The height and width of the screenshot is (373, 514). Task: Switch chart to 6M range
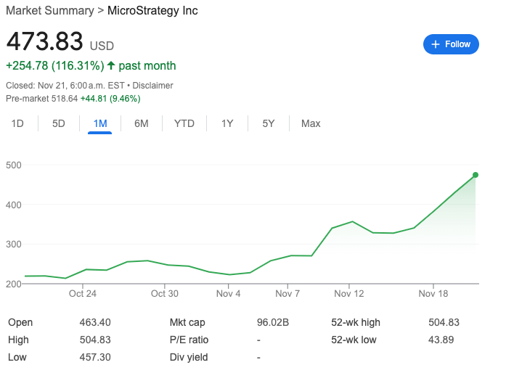(x=142, y=123)
